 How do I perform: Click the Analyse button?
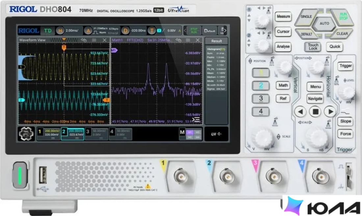[283, 47]
